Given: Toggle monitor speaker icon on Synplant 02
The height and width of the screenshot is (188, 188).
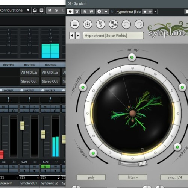Looking at the screenshot, I should point(45,171).
